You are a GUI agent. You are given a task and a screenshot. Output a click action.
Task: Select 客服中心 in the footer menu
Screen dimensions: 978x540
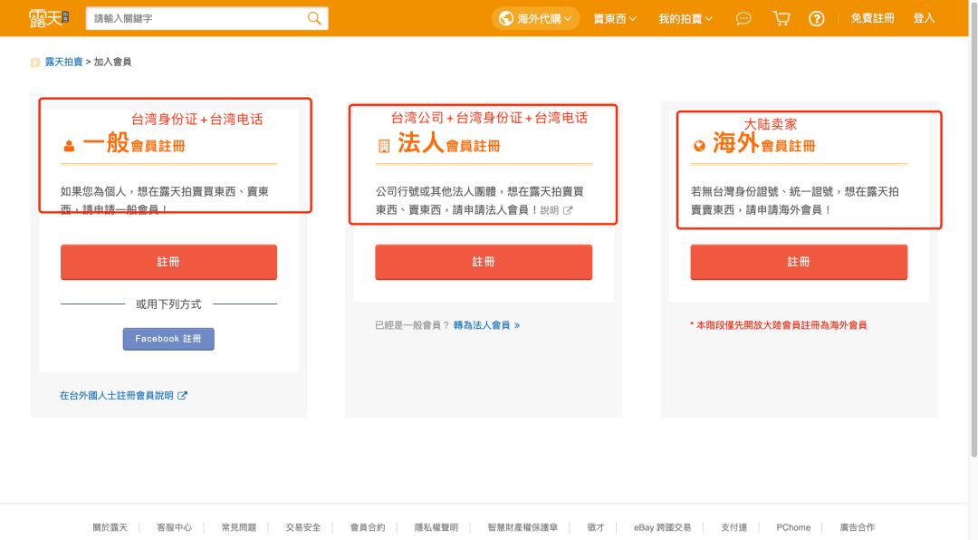click(173, 526)
